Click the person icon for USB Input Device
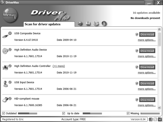Image resolution: width=163 pixels, height=122 pixels. (6, 84)
